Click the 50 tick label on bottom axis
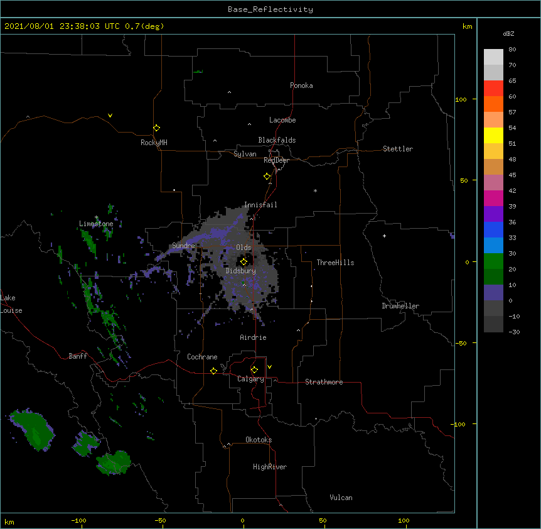The height and width of the screenshot is (529, 541). (x=323, y=521)
